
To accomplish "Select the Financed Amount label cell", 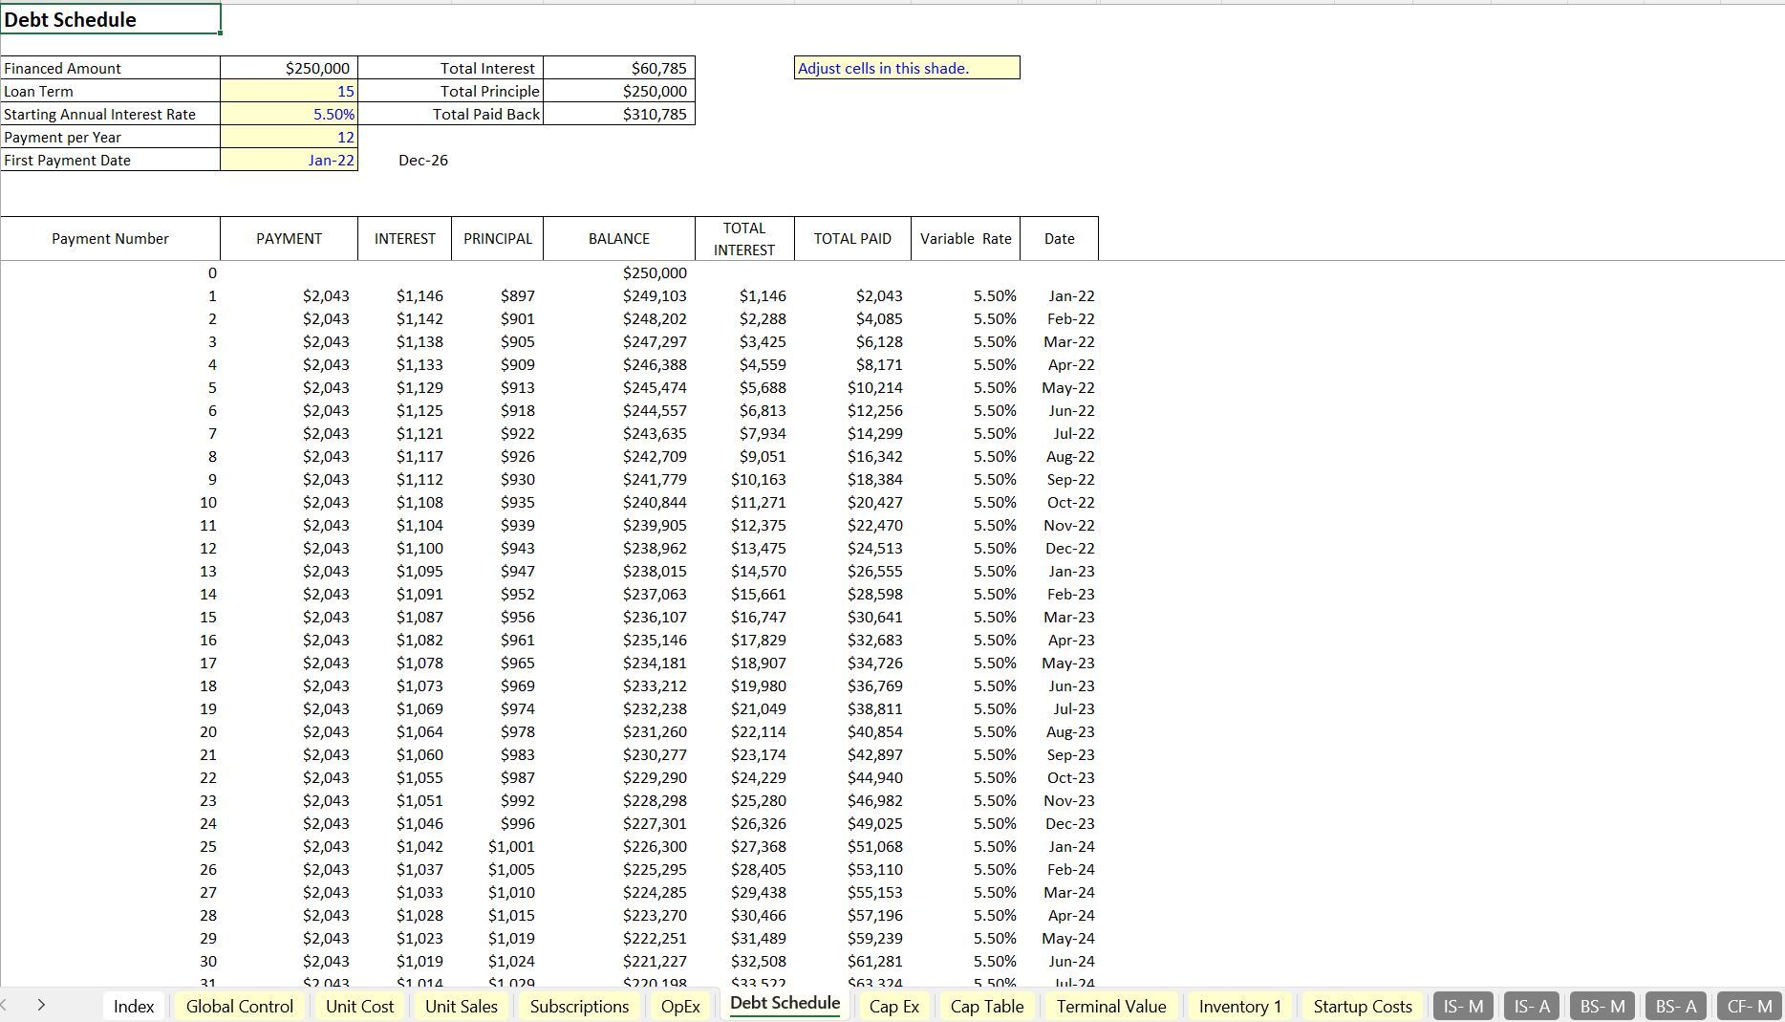I will pos(110,68).
